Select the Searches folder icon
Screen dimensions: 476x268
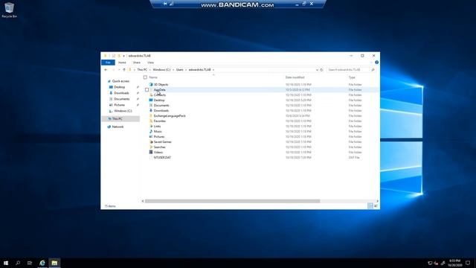(x=151, y=147)
